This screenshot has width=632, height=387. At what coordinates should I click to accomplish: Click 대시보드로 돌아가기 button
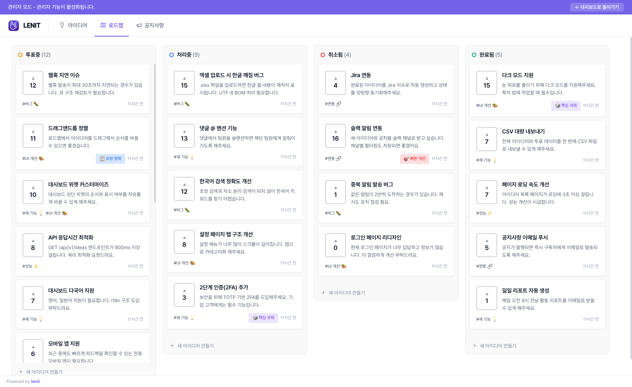coord(597,7)
